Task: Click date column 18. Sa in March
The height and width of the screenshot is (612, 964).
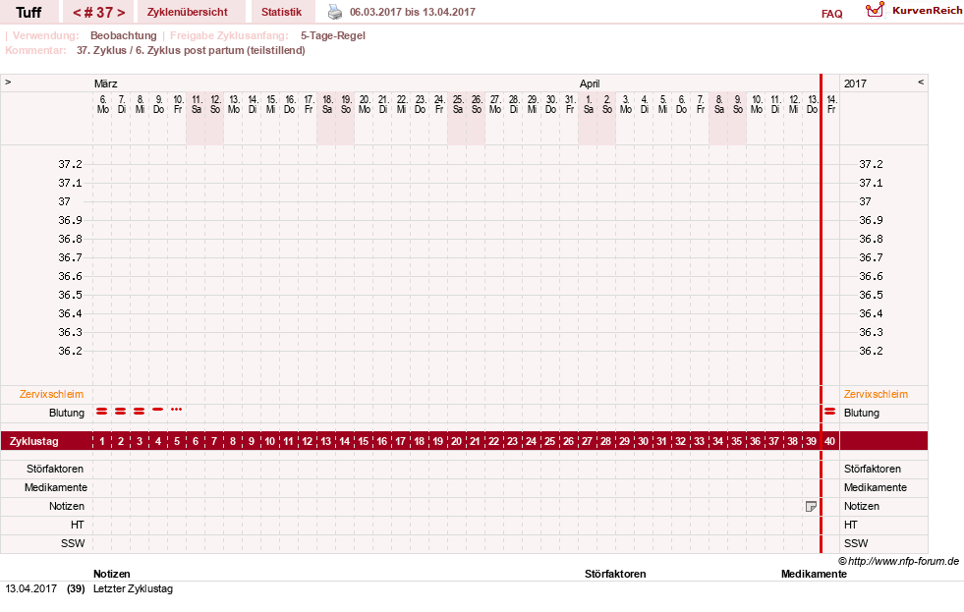Action: (x=327, y=104)
